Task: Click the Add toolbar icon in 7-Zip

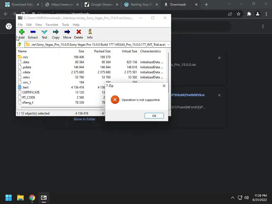Action: point(22,32)
